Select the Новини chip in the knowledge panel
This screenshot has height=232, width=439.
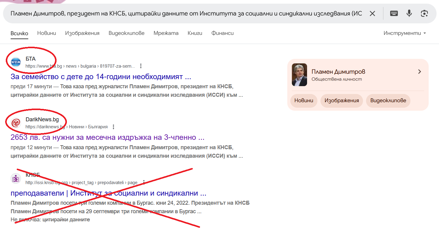click(303, 100)
